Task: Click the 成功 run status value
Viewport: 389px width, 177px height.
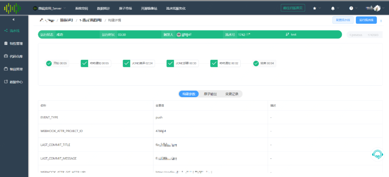Action: point(59,35)
